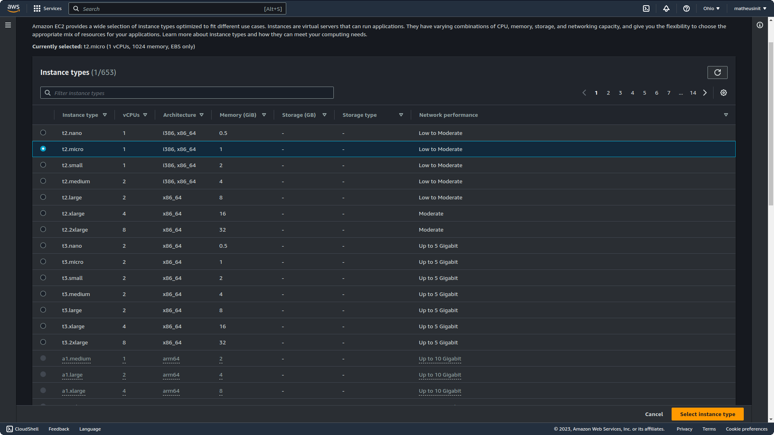Select the t2.nano radio button

[x=43, y=133]
